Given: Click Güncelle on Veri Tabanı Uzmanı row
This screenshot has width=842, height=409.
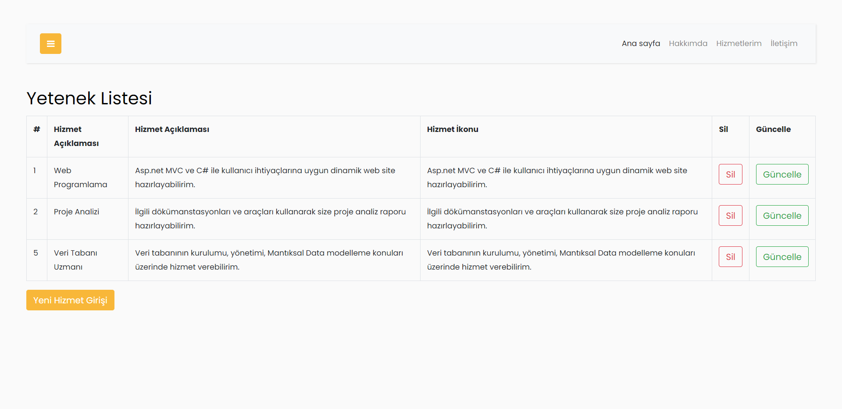Looking at the screenshot, I should (x=782, y=256).
